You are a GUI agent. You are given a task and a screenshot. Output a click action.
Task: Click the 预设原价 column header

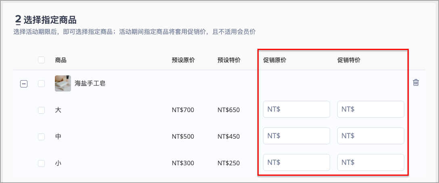click(183, 60)
